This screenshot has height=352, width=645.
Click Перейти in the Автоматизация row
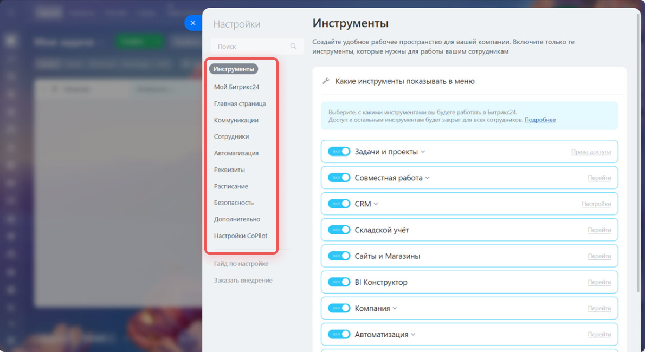point(599,334)
